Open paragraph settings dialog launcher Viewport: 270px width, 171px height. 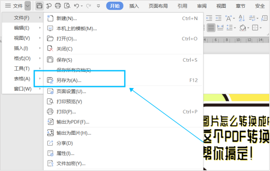tap(268, 35)
